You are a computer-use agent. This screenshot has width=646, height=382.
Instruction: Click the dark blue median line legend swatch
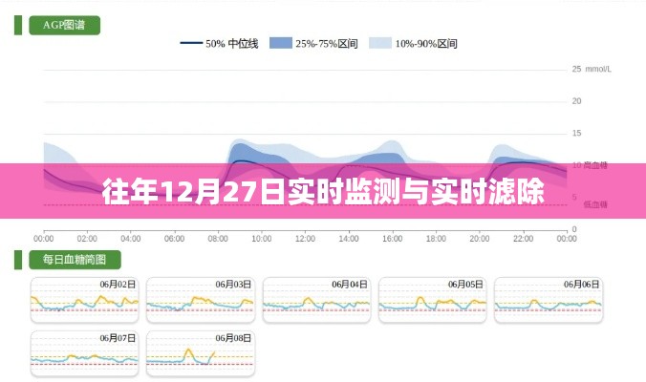(x=191, y=43)
